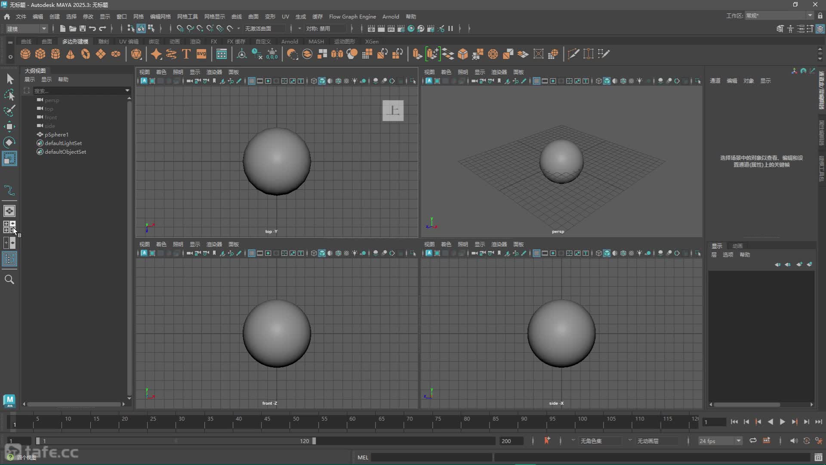Viewport: 826px width, 465px height.
Task: Click the polygon cube shelf icon
Action: point(40,54)
